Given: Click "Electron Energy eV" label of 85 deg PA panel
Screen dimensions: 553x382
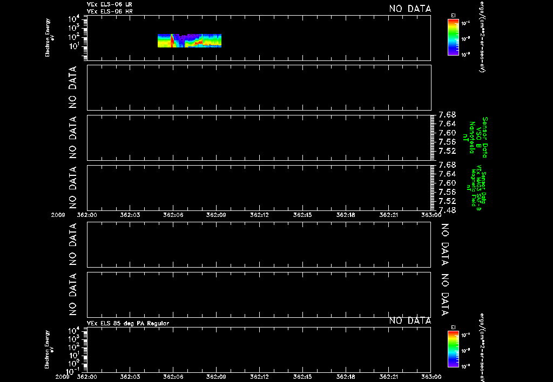Looking at the screenshot, I should 49,350.
